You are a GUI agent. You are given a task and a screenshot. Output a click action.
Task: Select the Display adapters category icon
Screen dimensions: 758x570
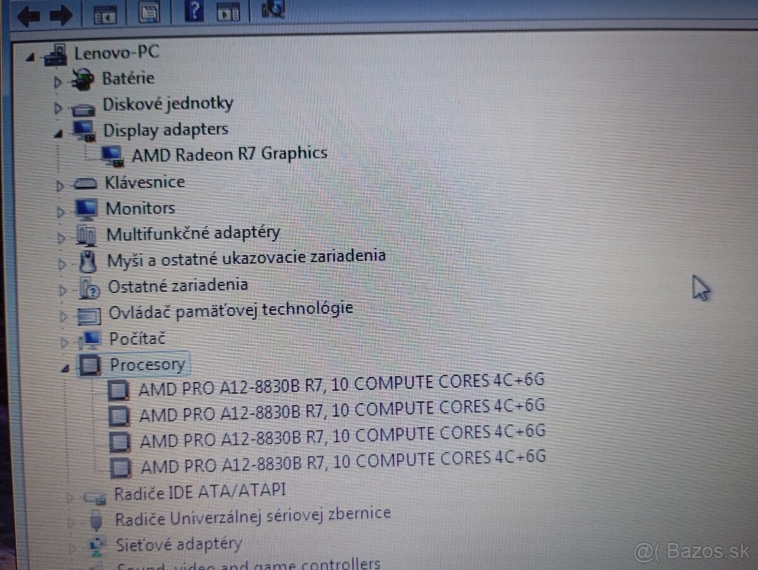[x=85, y=131]
